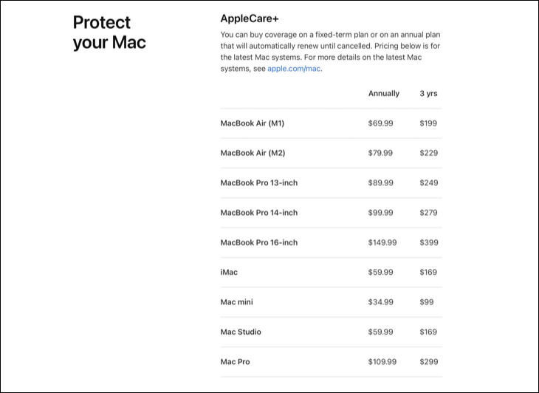Screen dimensions: 539x393
Task: Open the apple.com/mac link
Action: tap(294, 69)
